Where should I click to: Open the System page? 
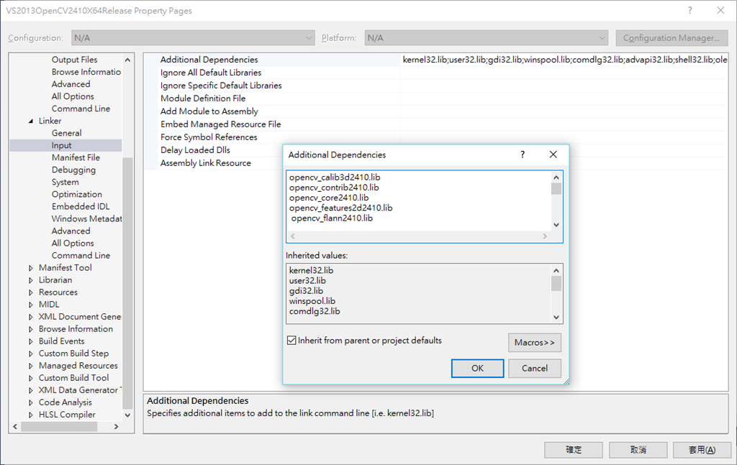pyautogui.click(x=65, y=182)
